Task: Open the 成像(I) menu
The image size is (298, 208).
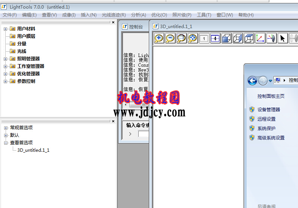Action: coord(69,15)
